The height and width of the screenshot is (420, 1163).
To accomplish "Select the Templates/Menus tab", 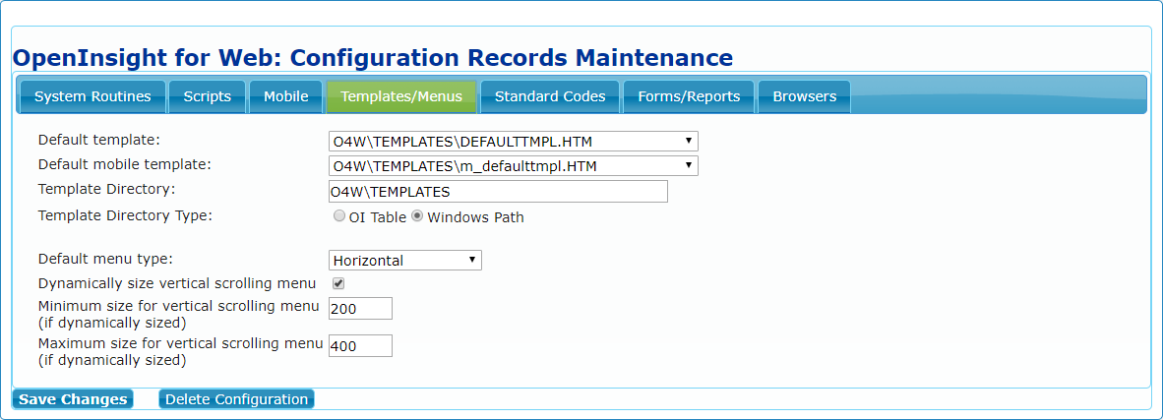I will 401,96.
